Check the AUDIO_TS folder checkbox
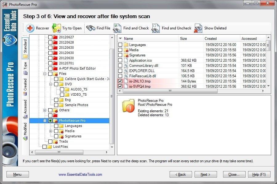 pyautogui.click(x=62, y=89)
